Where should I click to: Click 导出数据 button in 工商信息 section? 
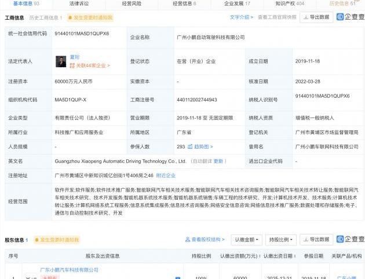click(316, 17)
